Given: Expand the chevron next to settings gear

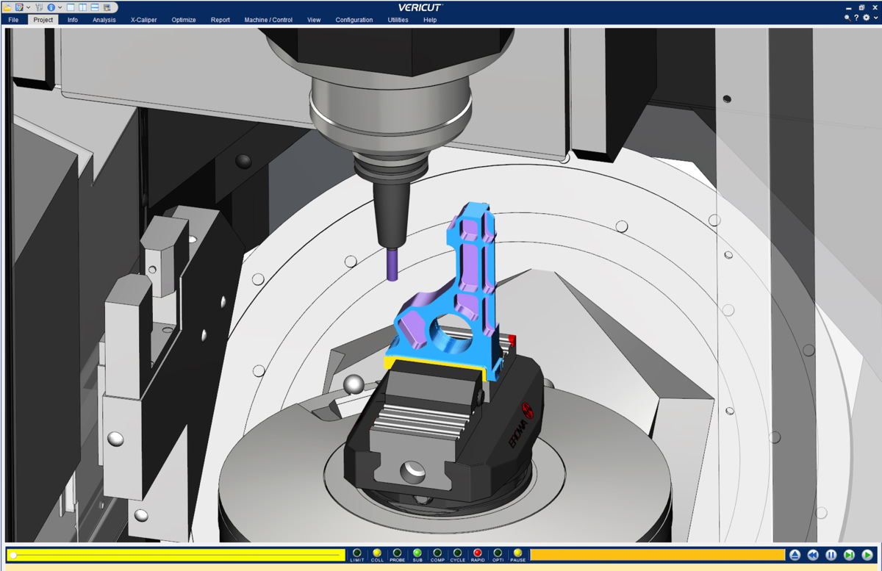Looking at the screenshot, I should (x=876, y=18).
